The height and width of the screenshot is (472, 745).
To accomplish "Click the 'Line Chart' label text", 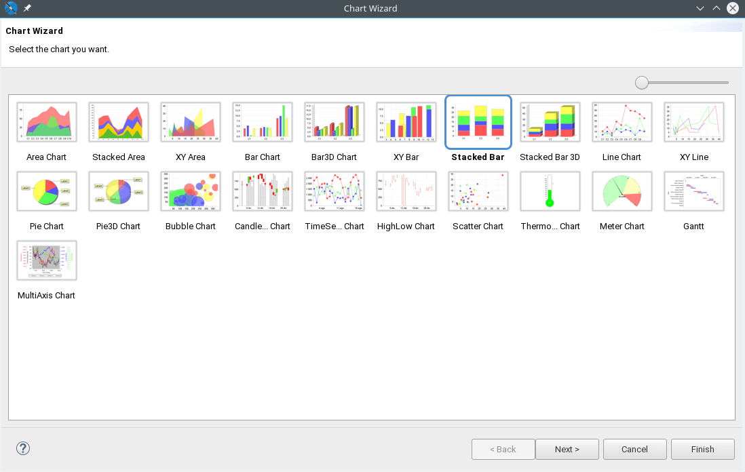I will 622,157.
